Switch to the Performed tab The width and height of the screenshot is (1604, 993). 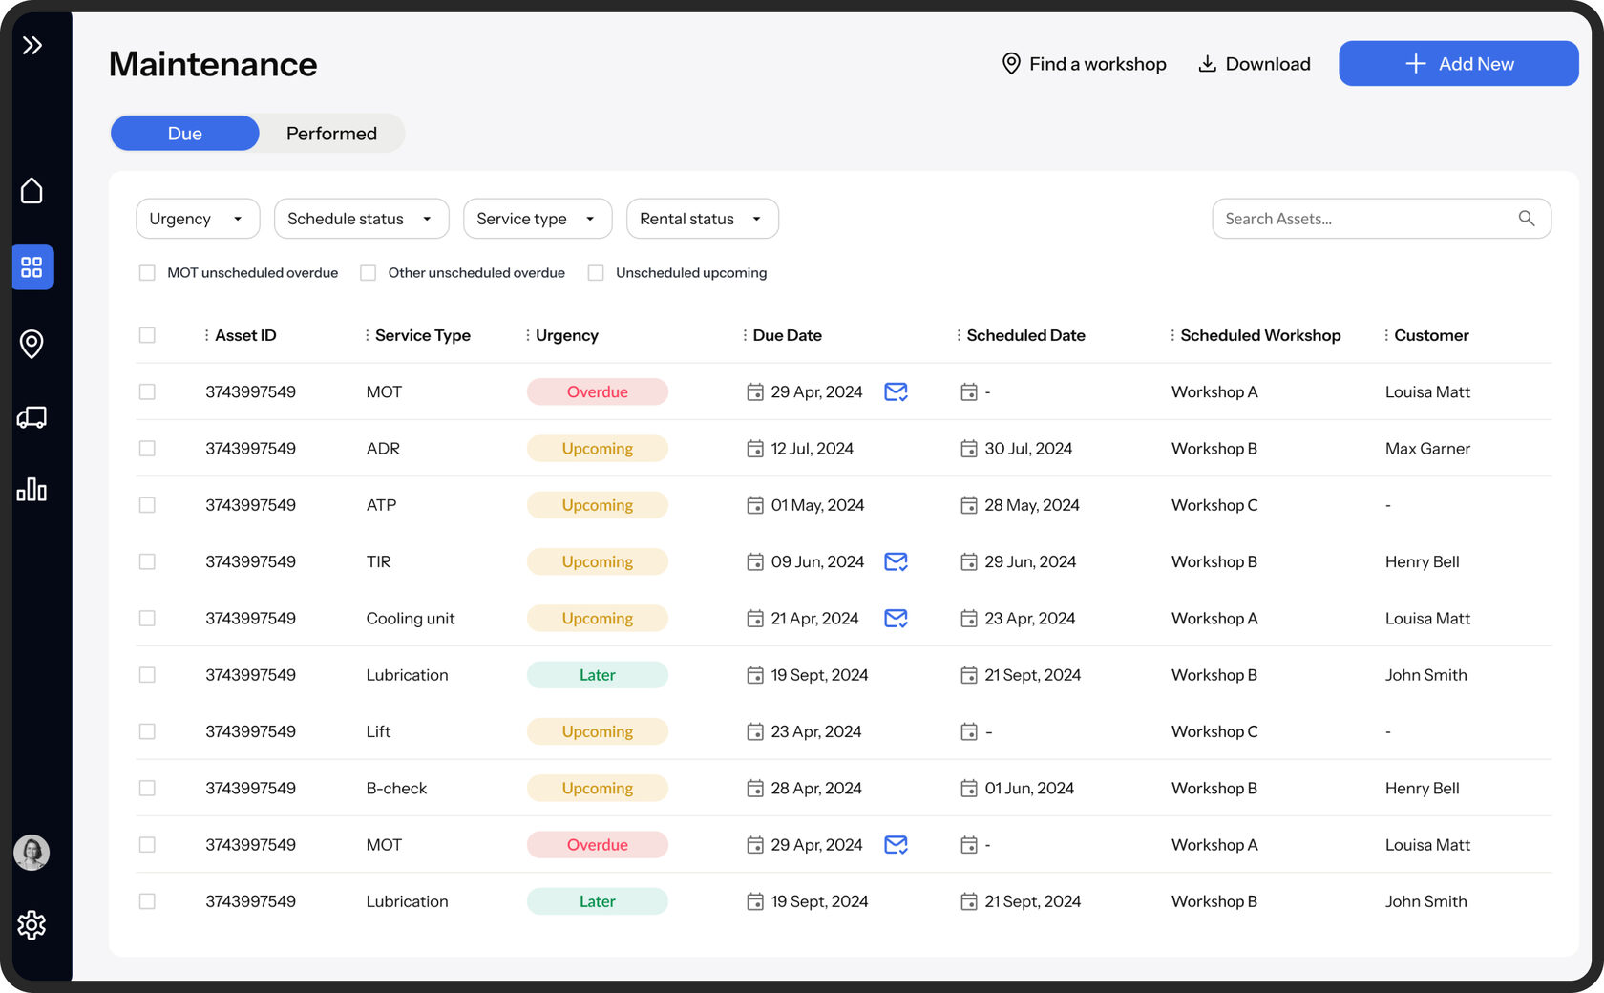tap(331, 134)
